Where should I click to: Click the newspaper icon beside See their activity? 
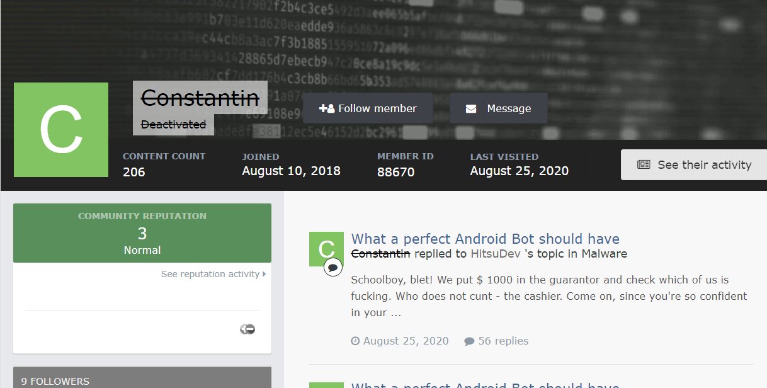[644, 165]
